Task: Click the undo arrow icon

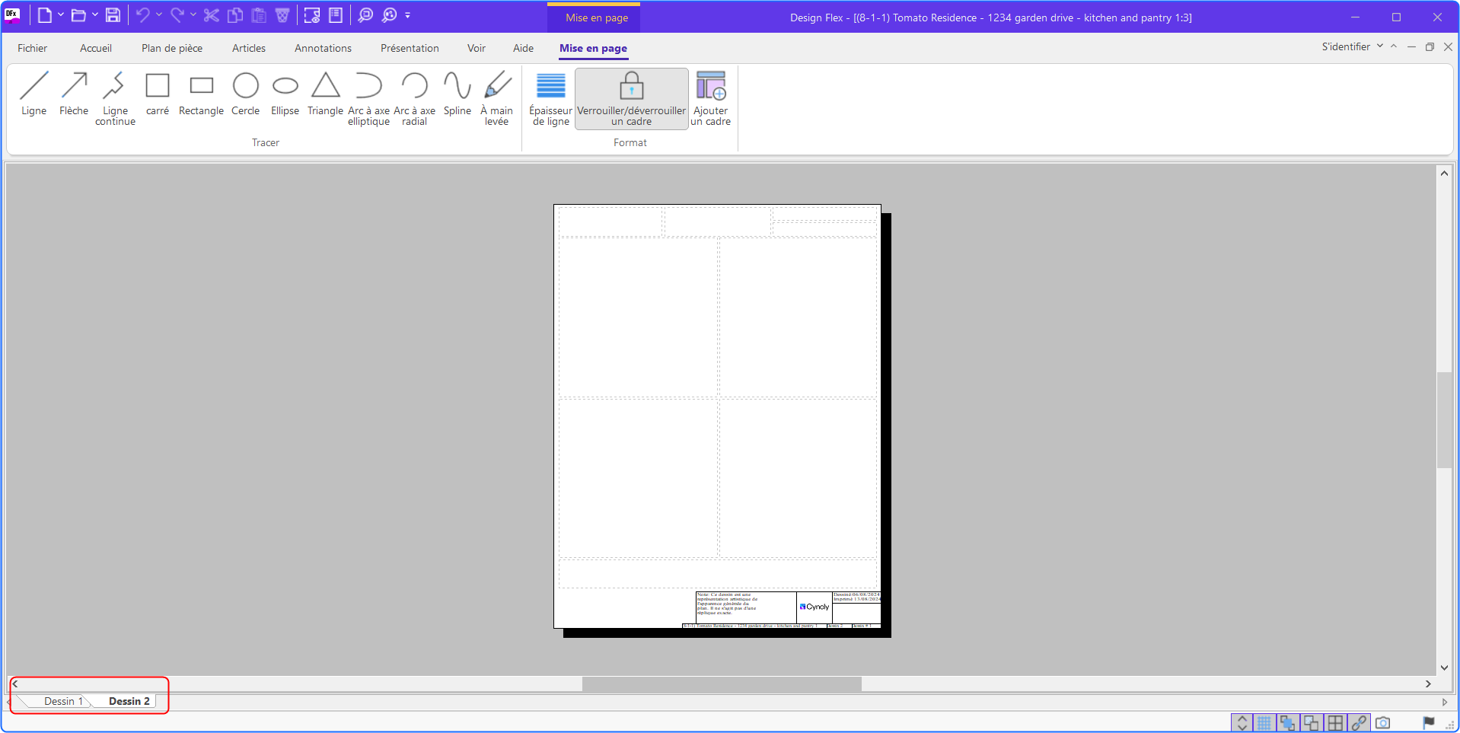Action: pos(142,15)
